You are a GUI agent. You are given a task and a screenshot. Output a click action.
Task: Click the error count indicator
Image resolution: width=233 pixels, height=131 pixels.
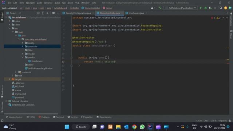[213, 18]
